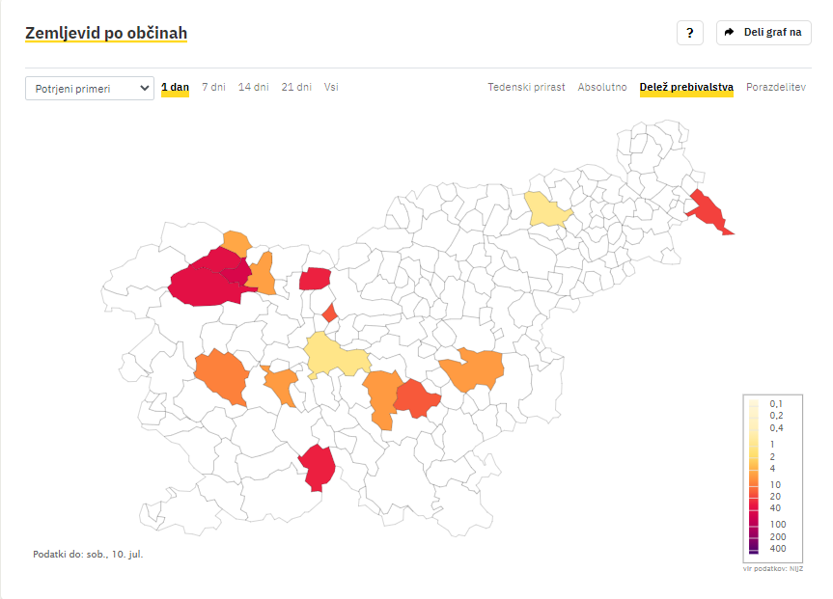The height and width of the screenshot is (599, 833).
Task: Click the crimson municipality on the southern border
Action: tap(318, 468)
